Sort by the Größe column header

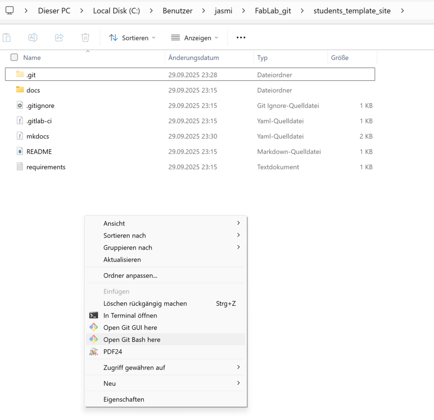(x=340, y=58)
